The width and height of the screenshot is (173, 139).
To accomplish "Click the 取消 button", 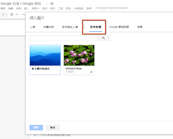I will [x=53, y=128].
